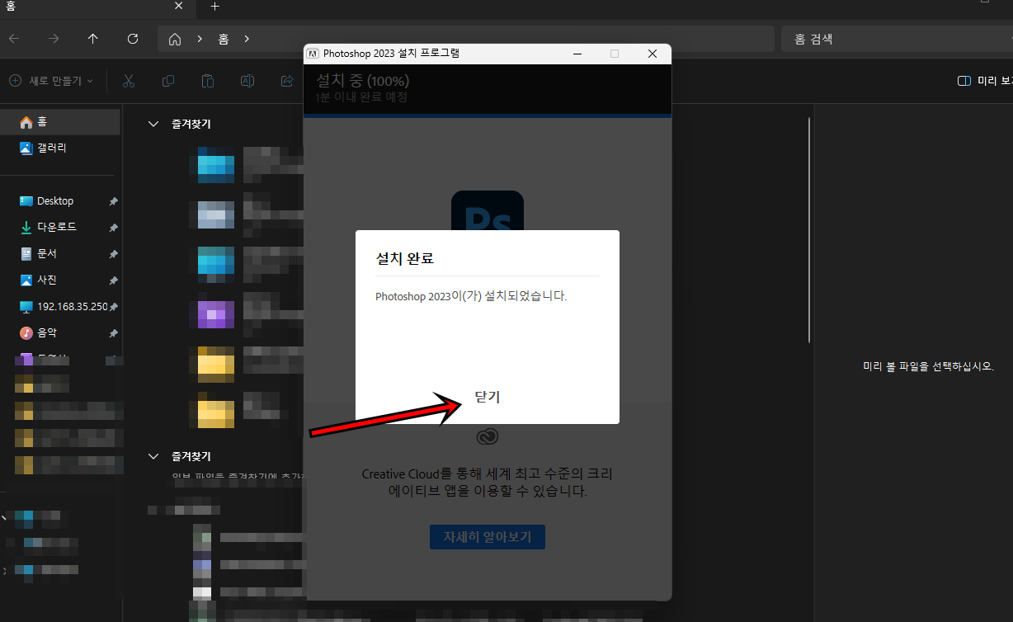Screen dimensions: 1013x622
Task: Refresh the File Explorer view
Action: click(132, 39)
